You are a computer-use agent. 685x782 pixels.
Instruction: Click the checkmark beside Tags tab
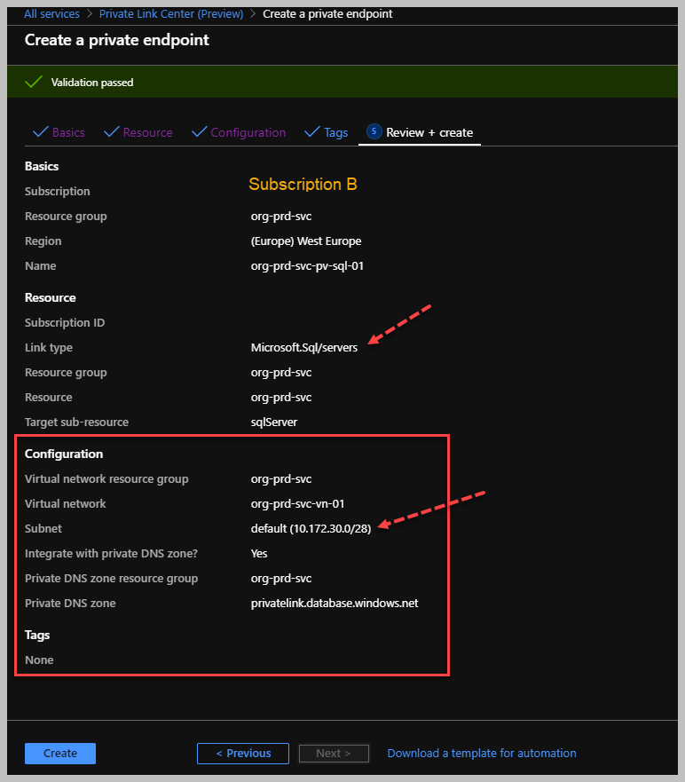pyautogui.click(x=312, y=131)
